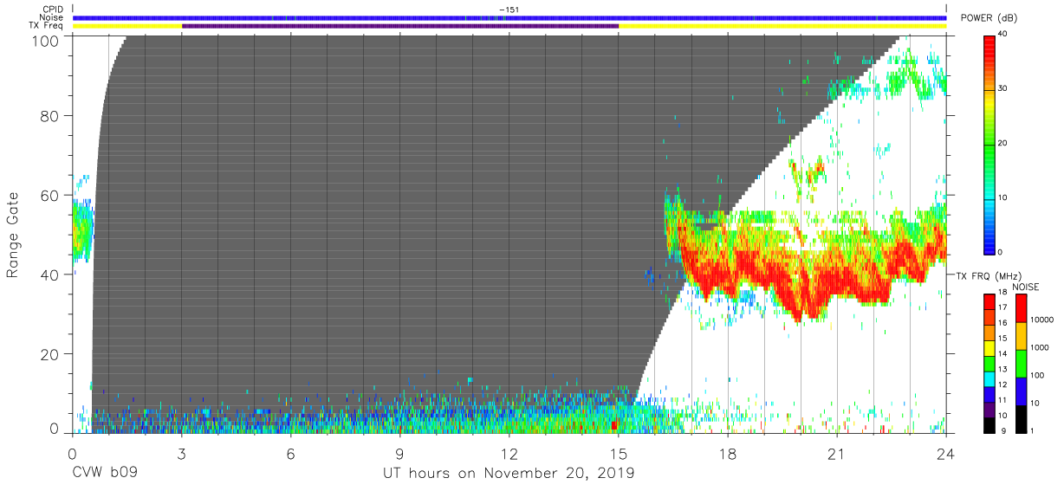Click the 20 label on POWER colorbar

tap(1004, 143)
